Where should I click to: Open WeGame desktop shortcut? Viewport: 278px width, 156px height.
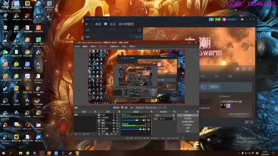(x=16, y=17)
